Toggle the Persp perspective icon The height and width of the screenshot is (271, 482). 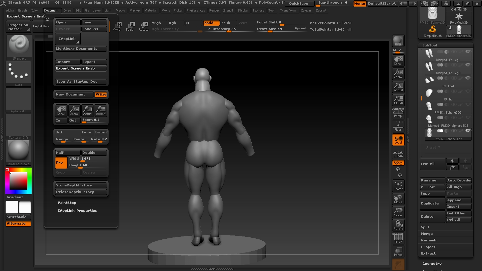[398, 113]
